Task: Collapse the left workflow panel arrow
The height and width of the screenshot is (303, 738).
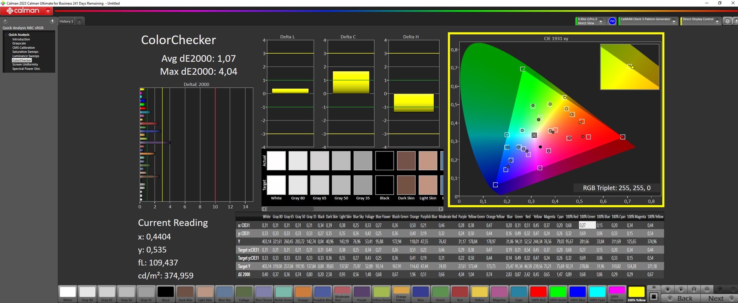Action: pyautogui.click(x=52, y=21)
